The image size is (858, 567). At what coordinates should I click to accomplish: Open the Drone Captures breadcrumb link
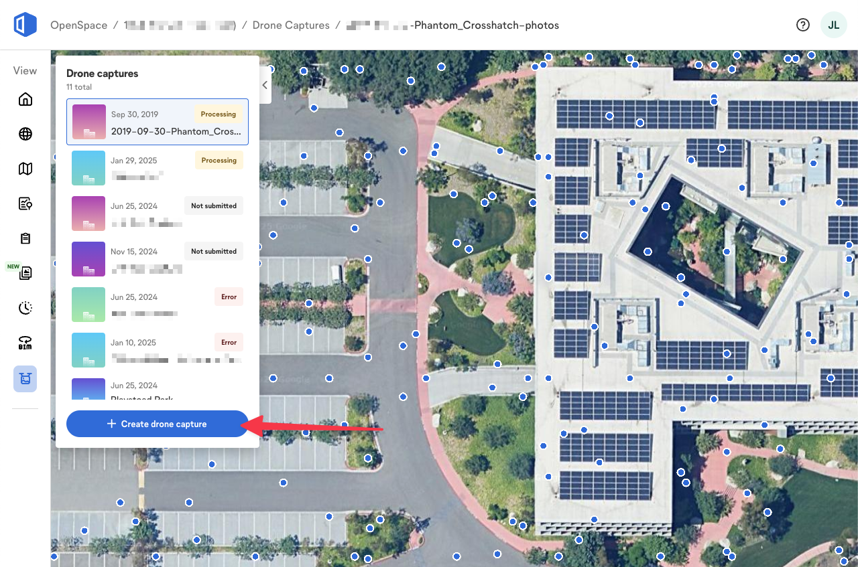(x=291, y=25)
